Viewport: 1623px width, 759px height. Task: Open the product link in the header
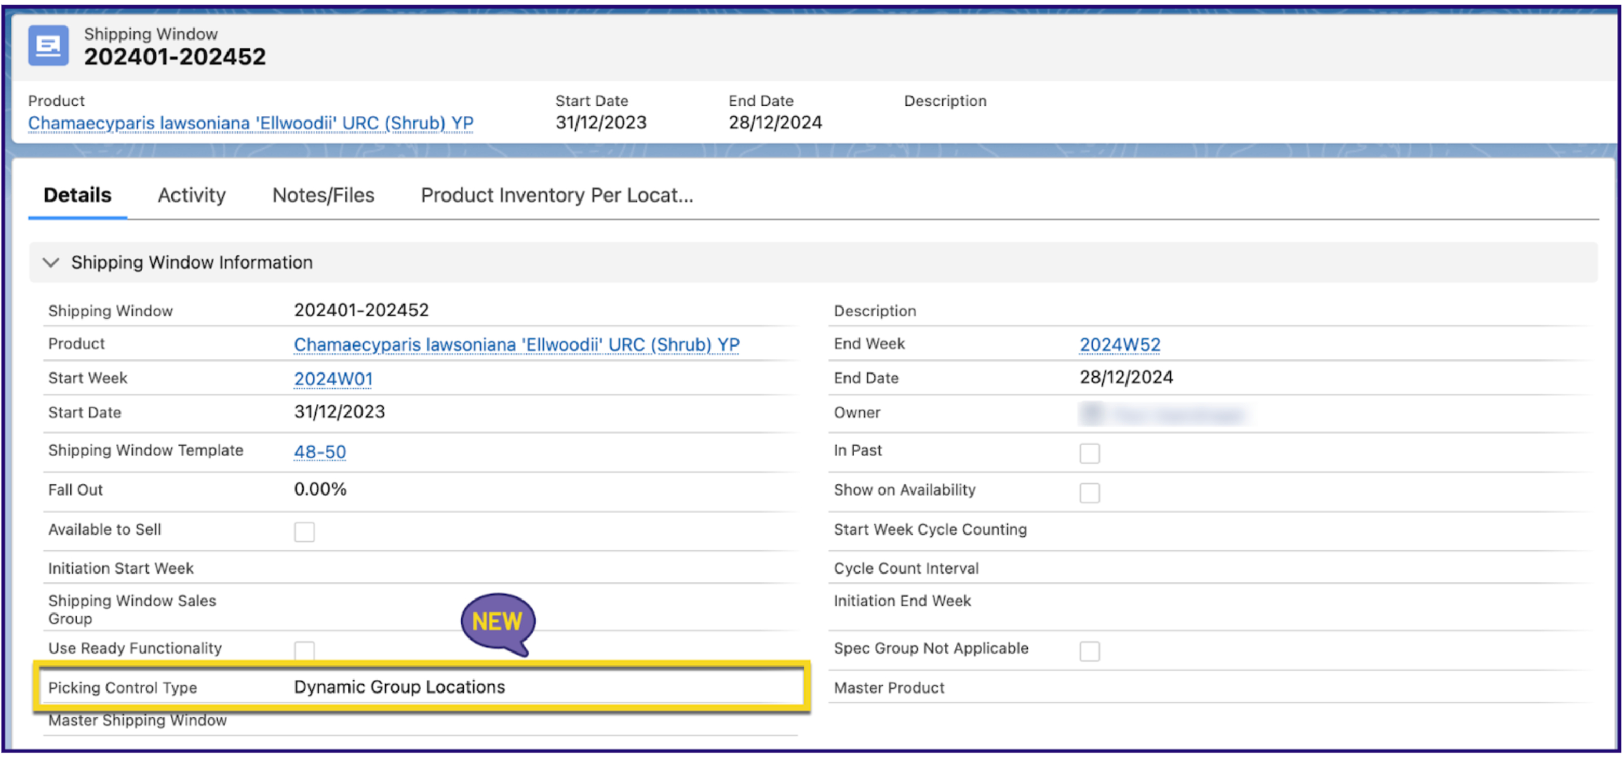[x=251, y=123]
